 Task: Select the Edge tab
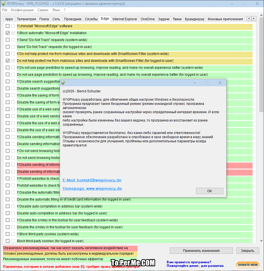point(105,19)
